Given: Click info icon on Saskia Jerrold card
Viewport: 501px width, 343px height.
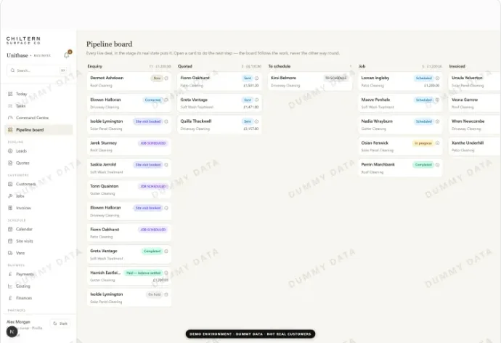Looking at the screenshot, I should (166, 165).
